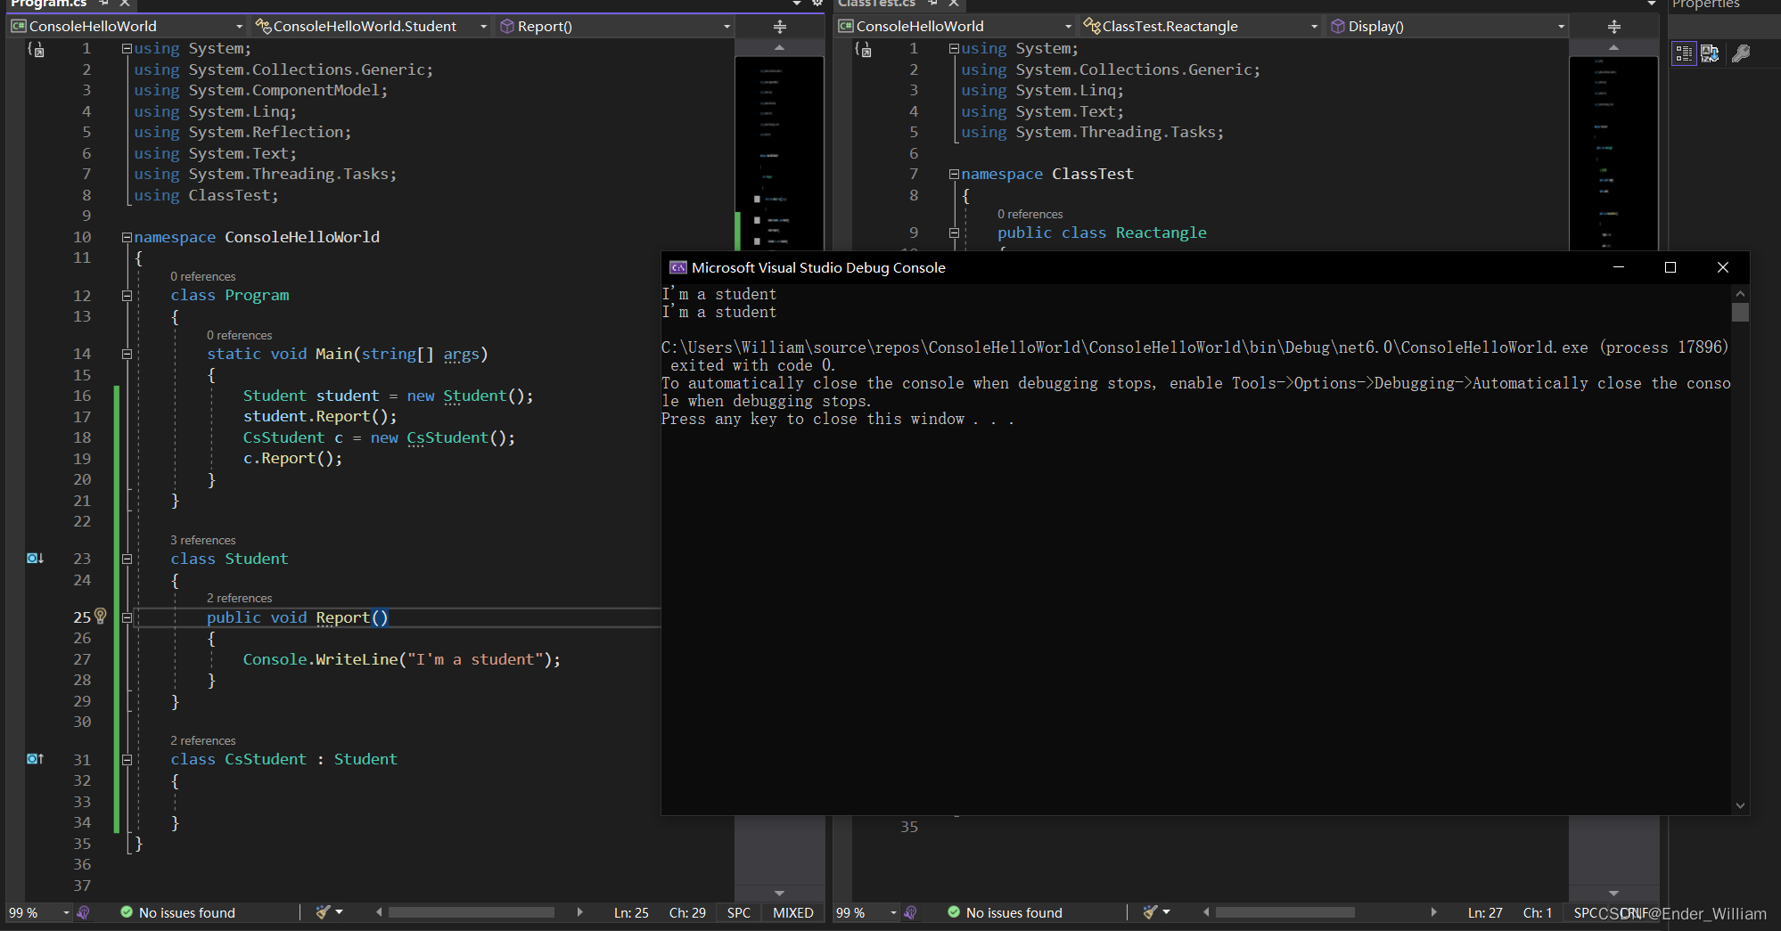Click the Debug Console vertical scrollbar thumb
The width and height of the screenshot is (1781, 931).
(x=1740, y=312)
